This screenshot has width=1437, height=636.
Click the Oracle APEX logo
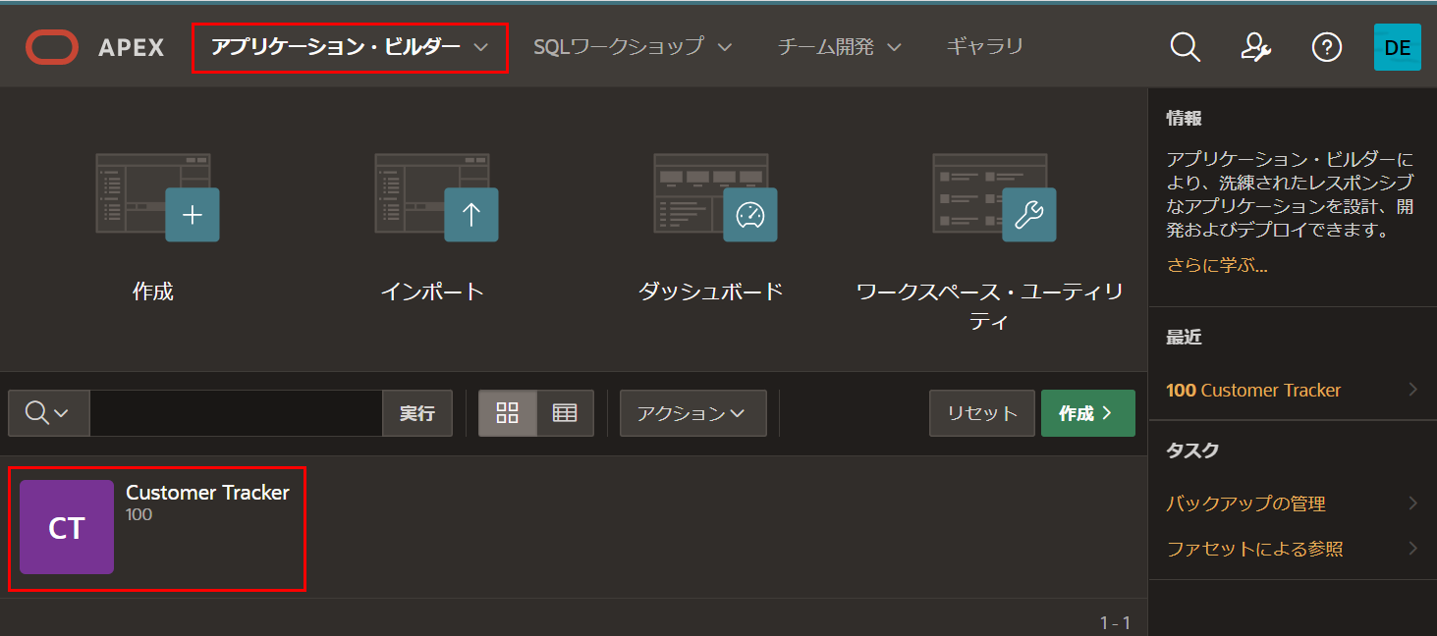tap(94, 47)
